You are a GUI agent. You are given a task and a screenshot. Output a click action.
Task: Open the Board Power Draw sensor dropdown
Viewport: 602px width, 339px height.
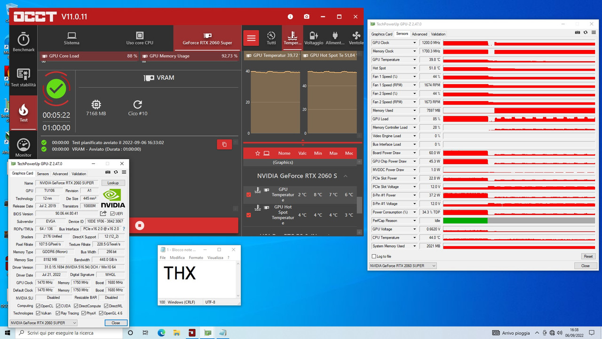tap(414, 153)
